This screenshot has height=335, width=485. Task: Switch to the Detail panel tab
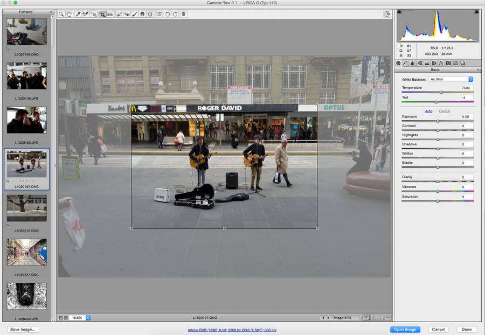[413, 63]
